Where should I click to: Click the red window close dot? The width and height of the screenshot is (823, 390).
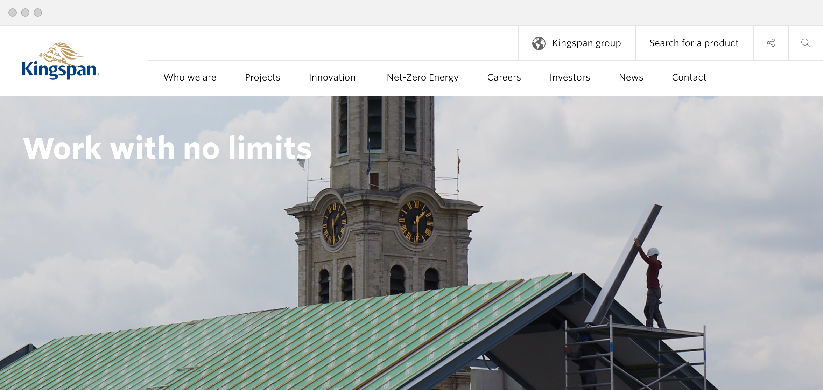tap(13, 13)
